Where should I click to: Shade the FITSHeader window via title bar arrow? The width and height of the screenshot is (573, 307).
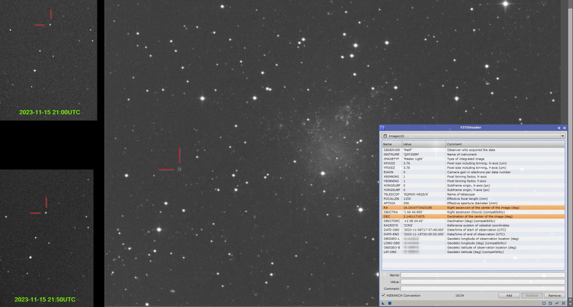click(x=559, y=128)
